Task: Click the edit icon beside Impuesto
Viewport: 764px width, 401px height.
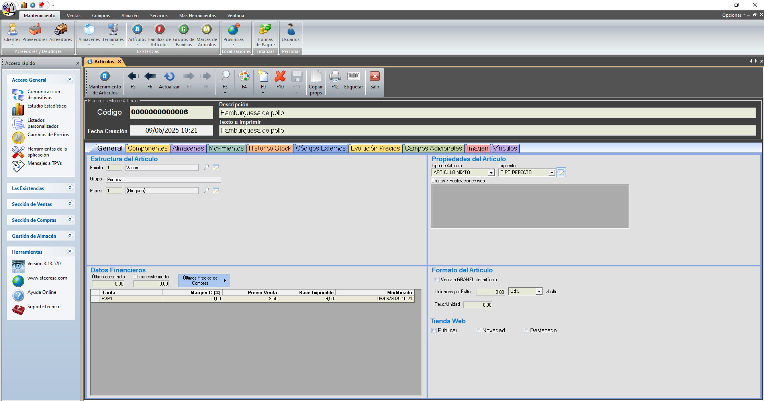Action: click(x=561, y=172)
